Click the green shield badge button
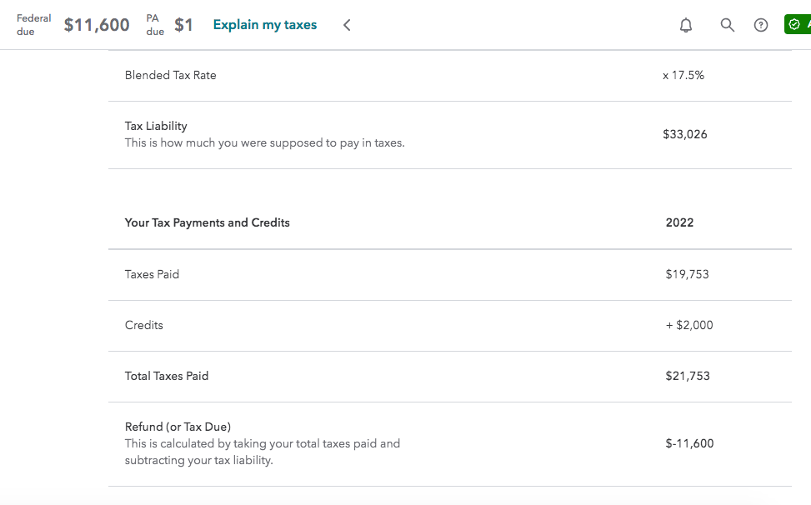The width and height of the screenshot is (811, 505). (798, 25)
